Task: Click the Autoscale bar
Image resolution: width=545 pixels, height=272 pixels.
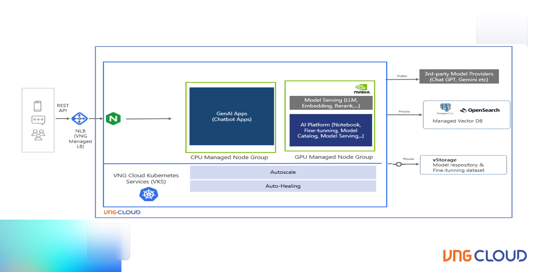Action: (x=283, y=172)
